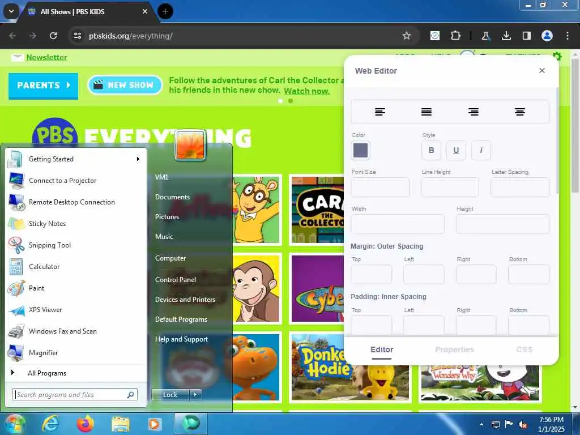The height and width of the screenshot is (435, 580).
Task: Open Sticky Notes from Start menu
Action: (76, 224)
